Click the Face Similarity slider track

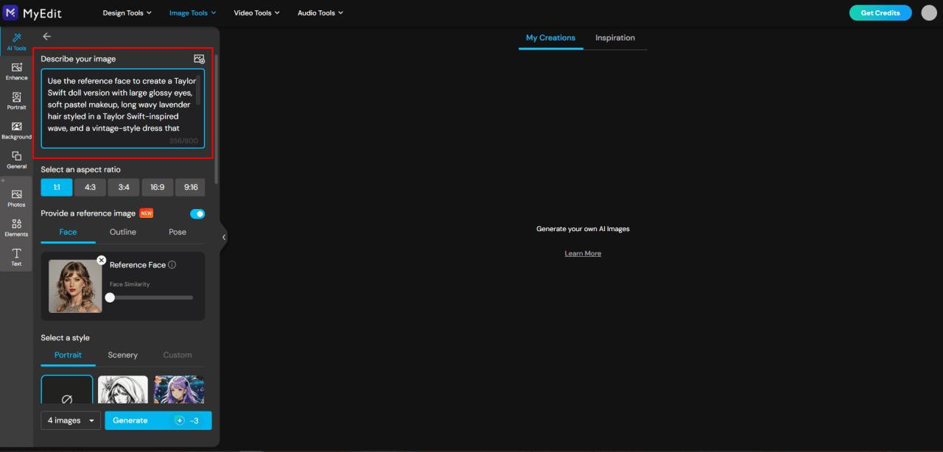[x=151, y=297]
